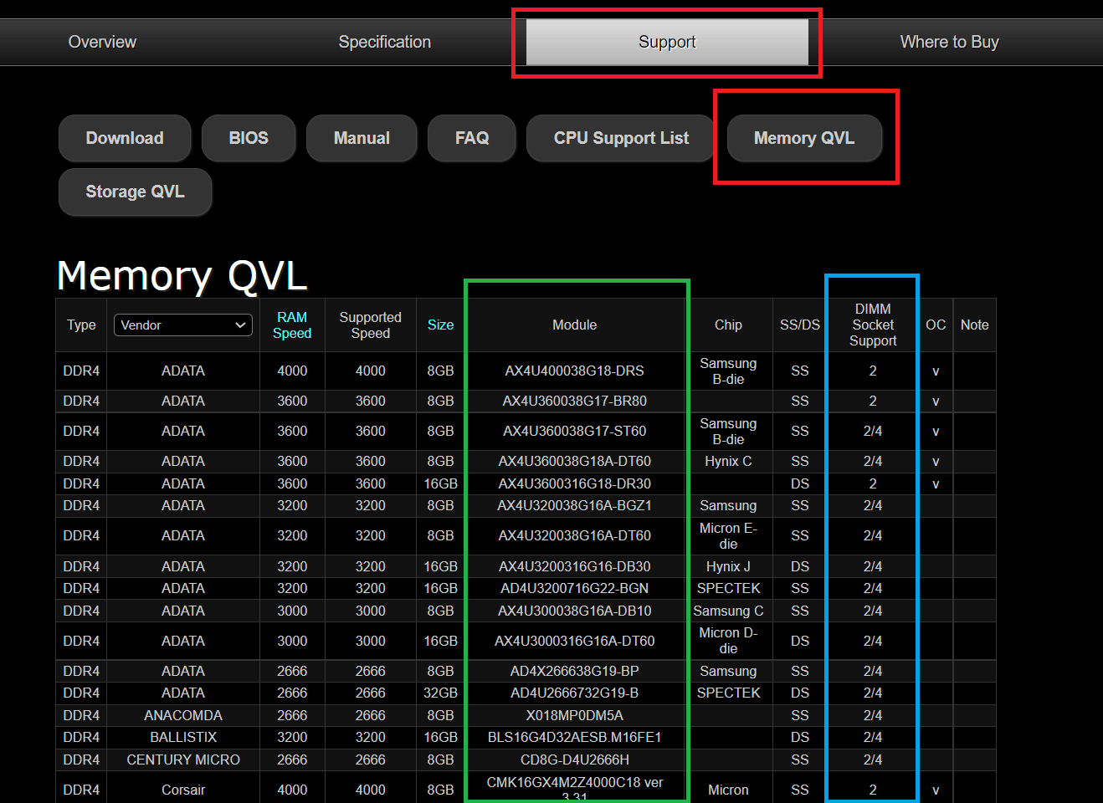Click the Micron E-die chip cell

pyautogui.click(x=728, y=535)
